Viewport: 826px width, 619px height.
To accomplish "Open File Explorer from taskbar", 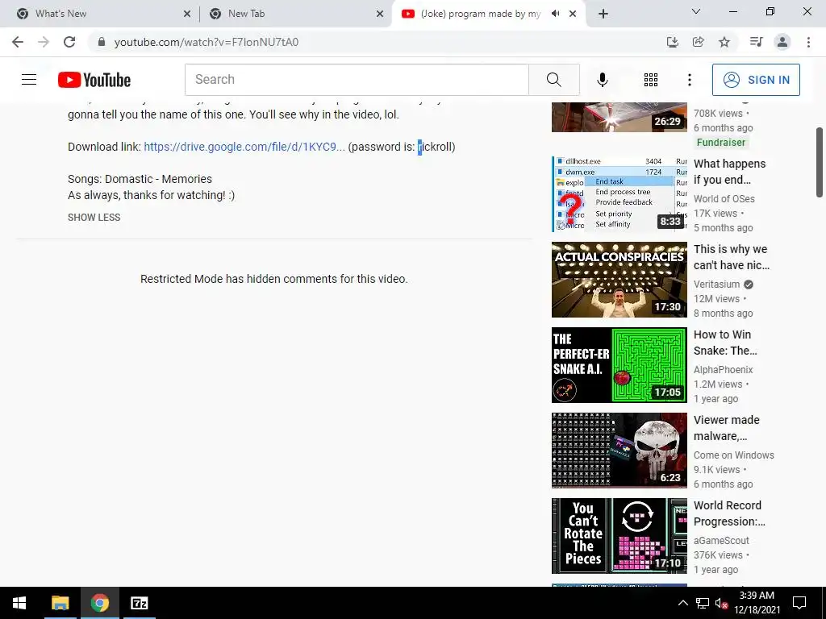I will point(60,603).
